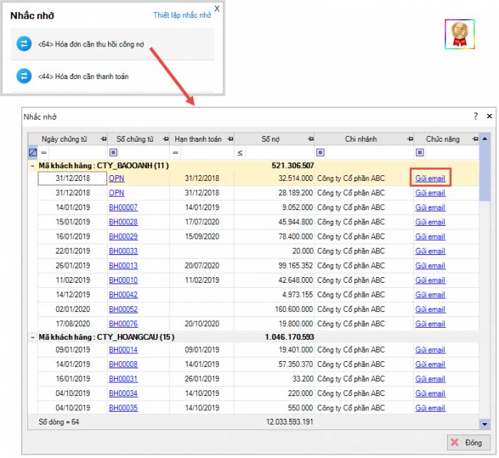
Task: Pin the Số chứng từ column
Action: pyautogui.click(x=165, y=139)
